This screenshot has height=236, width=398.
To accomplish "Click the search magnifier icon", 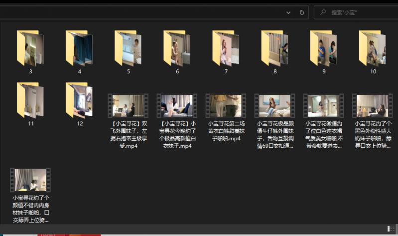I will 323,12.
